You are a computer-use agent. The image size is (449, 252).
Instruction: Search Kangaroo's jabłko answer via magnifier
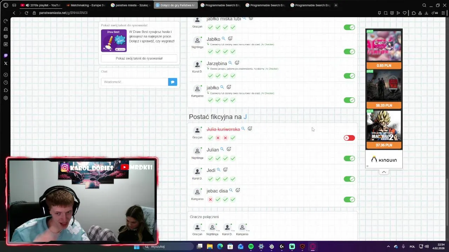(222, 87)
